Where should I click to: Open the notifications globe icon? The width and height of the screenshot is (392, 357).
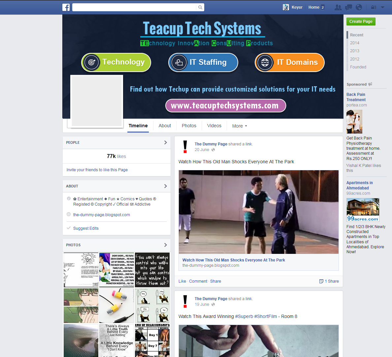click(359, 7)
